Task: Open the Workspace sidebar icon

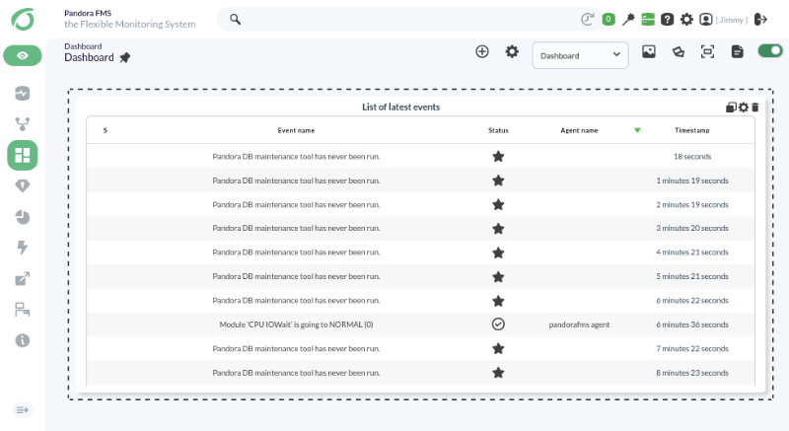Action: tap(22, 310)
